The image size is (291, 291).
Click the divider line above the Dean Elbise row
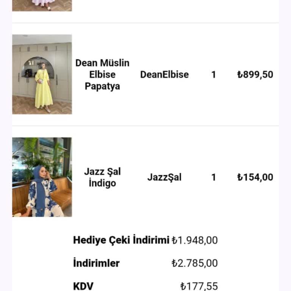pos(145,23)
